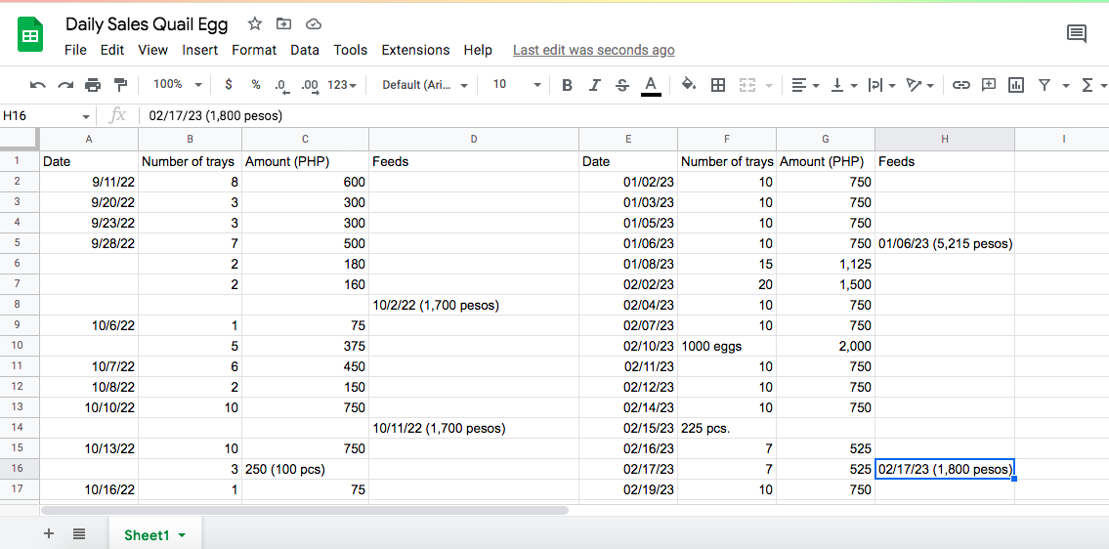Toggle italic formatting
This screenshot has height=549, width=1109.
pyautogui.click(x=594, y=85)
